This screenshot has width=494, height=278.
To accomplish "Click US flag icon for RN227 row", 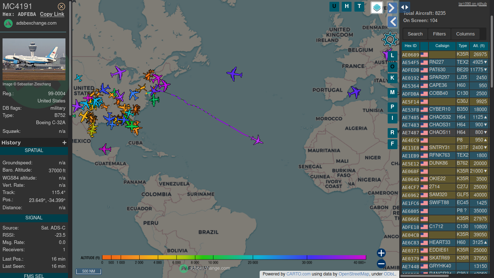I will point(424,63).
